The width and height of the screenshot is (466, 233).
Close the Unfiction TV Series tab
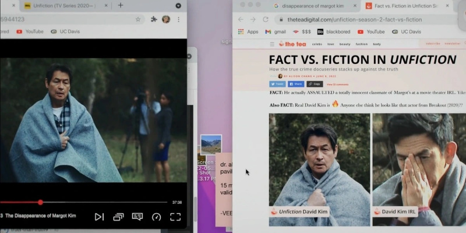point(106,6)
